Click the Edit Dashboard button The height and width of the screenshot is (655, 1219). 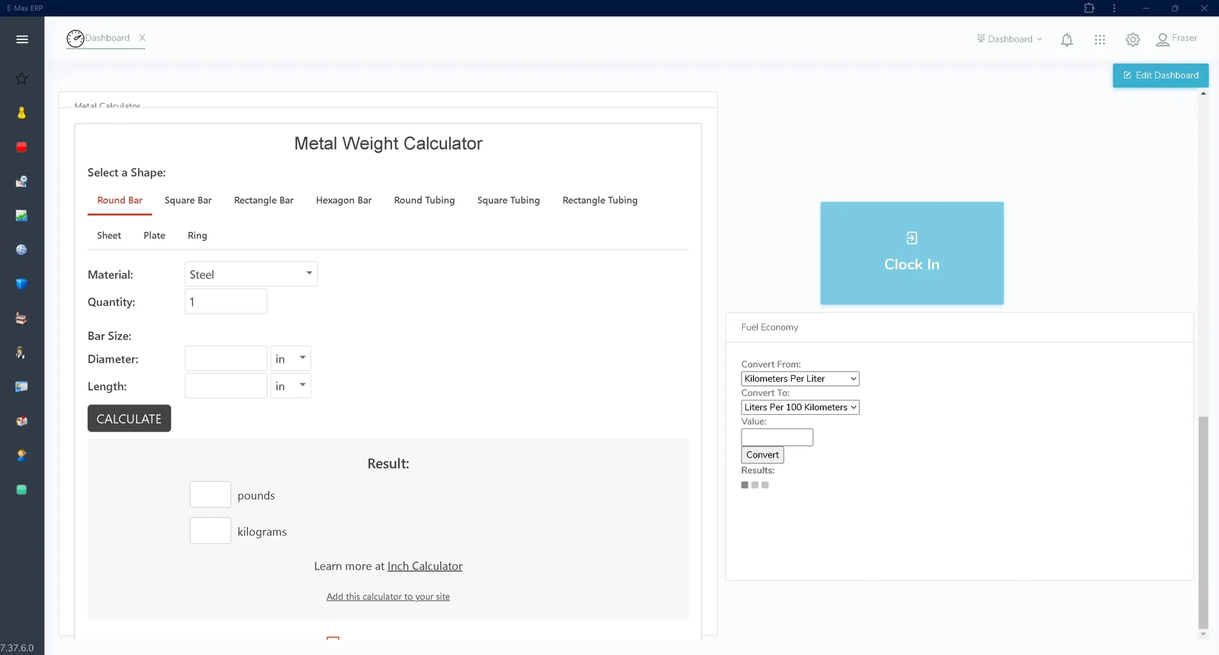coord(1160,75)
